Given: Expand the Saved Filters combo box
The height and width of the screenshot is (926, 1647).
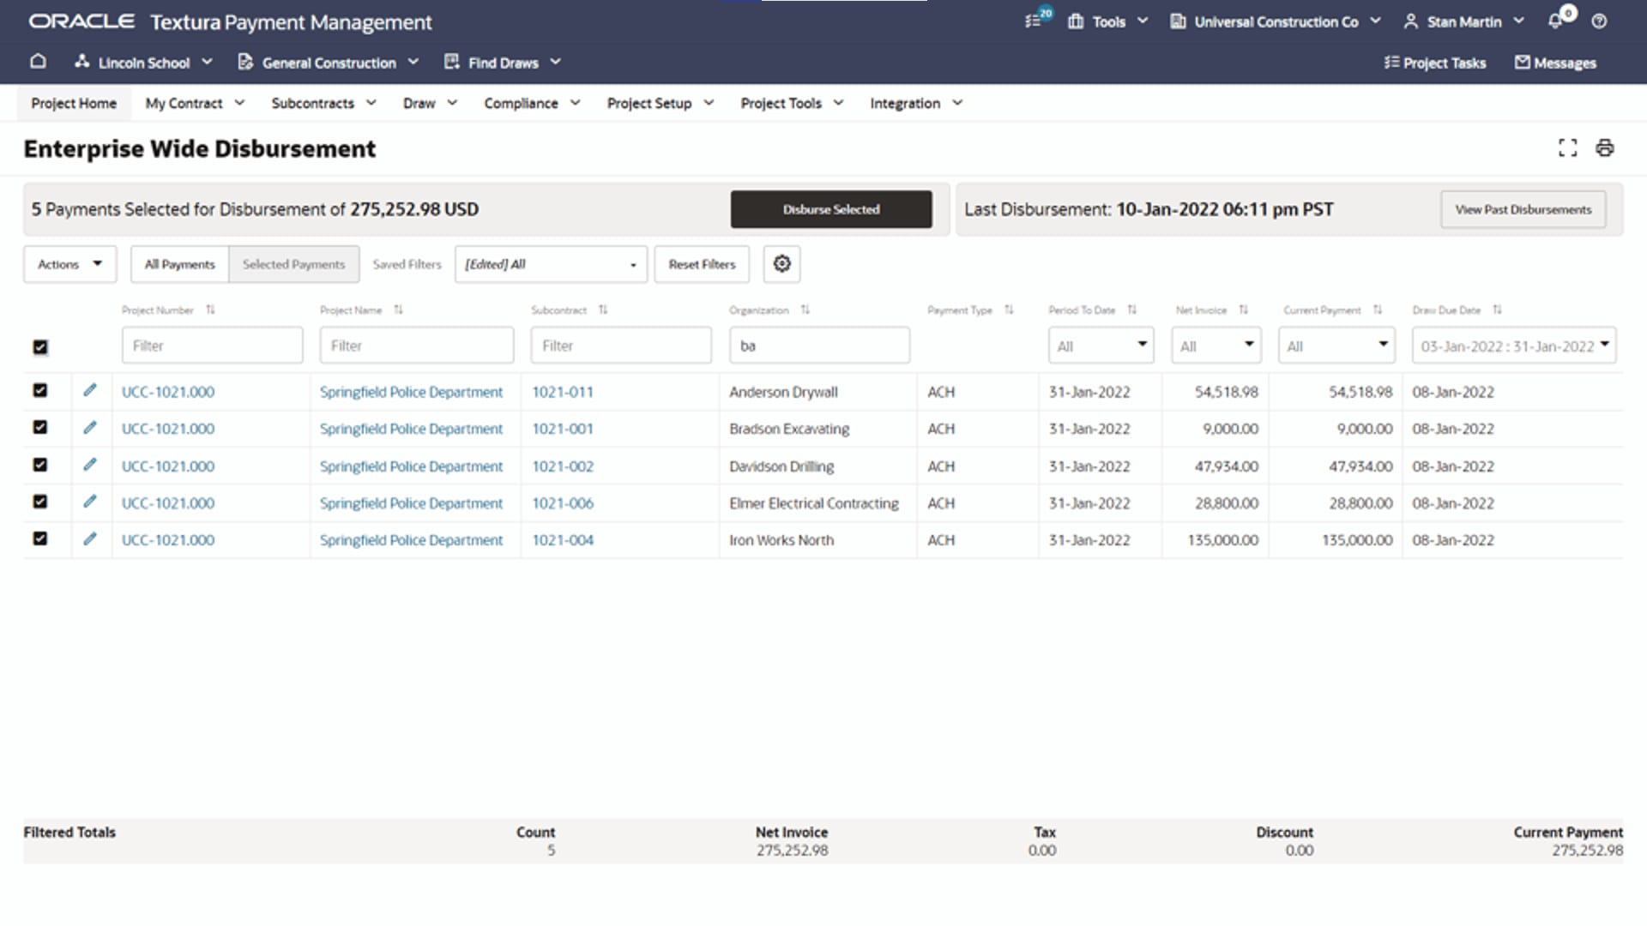Looking at the screenshot, I should pos(551,264).
